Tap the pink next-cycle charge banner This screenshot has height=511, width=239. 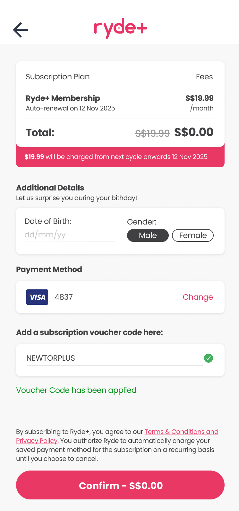120,157
